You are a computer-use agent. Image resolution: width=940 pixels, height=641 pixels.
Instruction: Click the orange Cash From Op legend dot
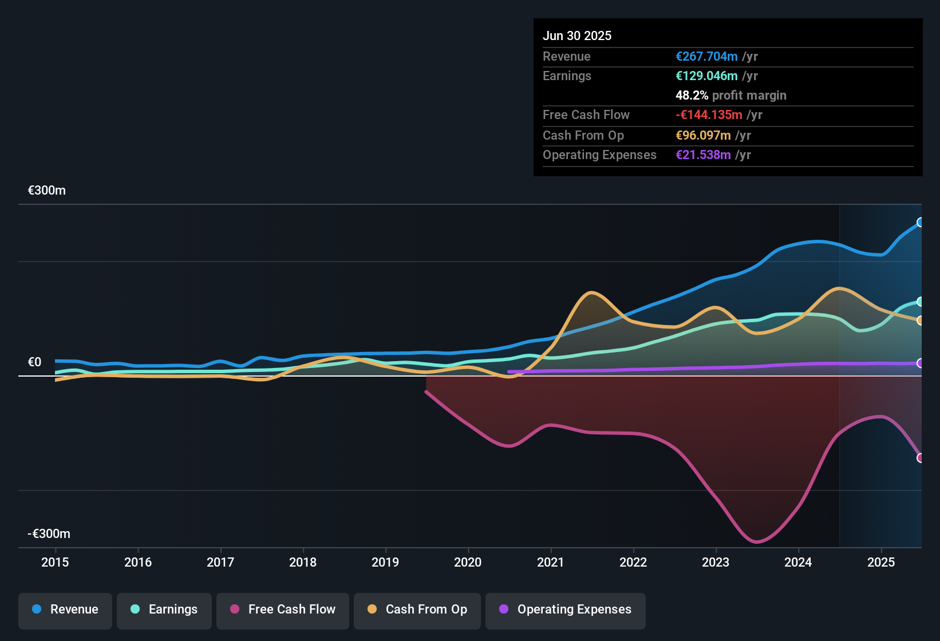tap(372, 610)
